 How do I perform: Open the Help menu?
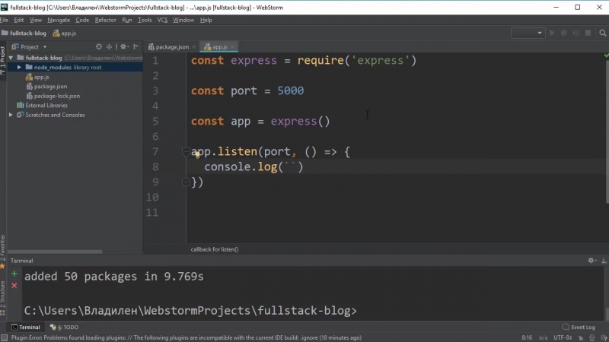coord(206,20)
